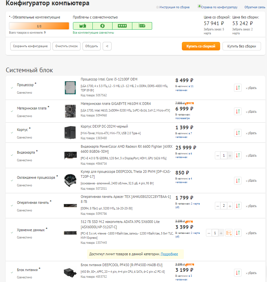
Task: Replace the motherboard using swap arrows icon
Action: pos(238,111)
